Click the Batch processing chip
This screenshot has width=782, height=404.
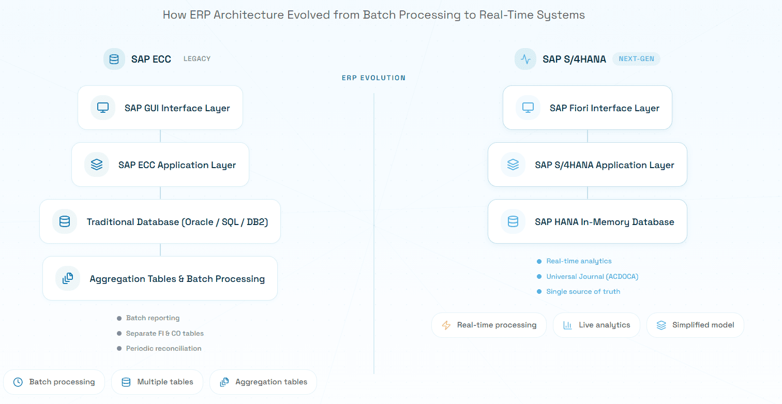[x=54, y=382]
